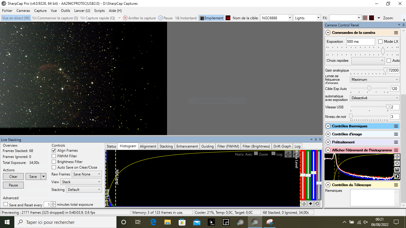Click save floppy icon in mini histogram

pos(397,170)
